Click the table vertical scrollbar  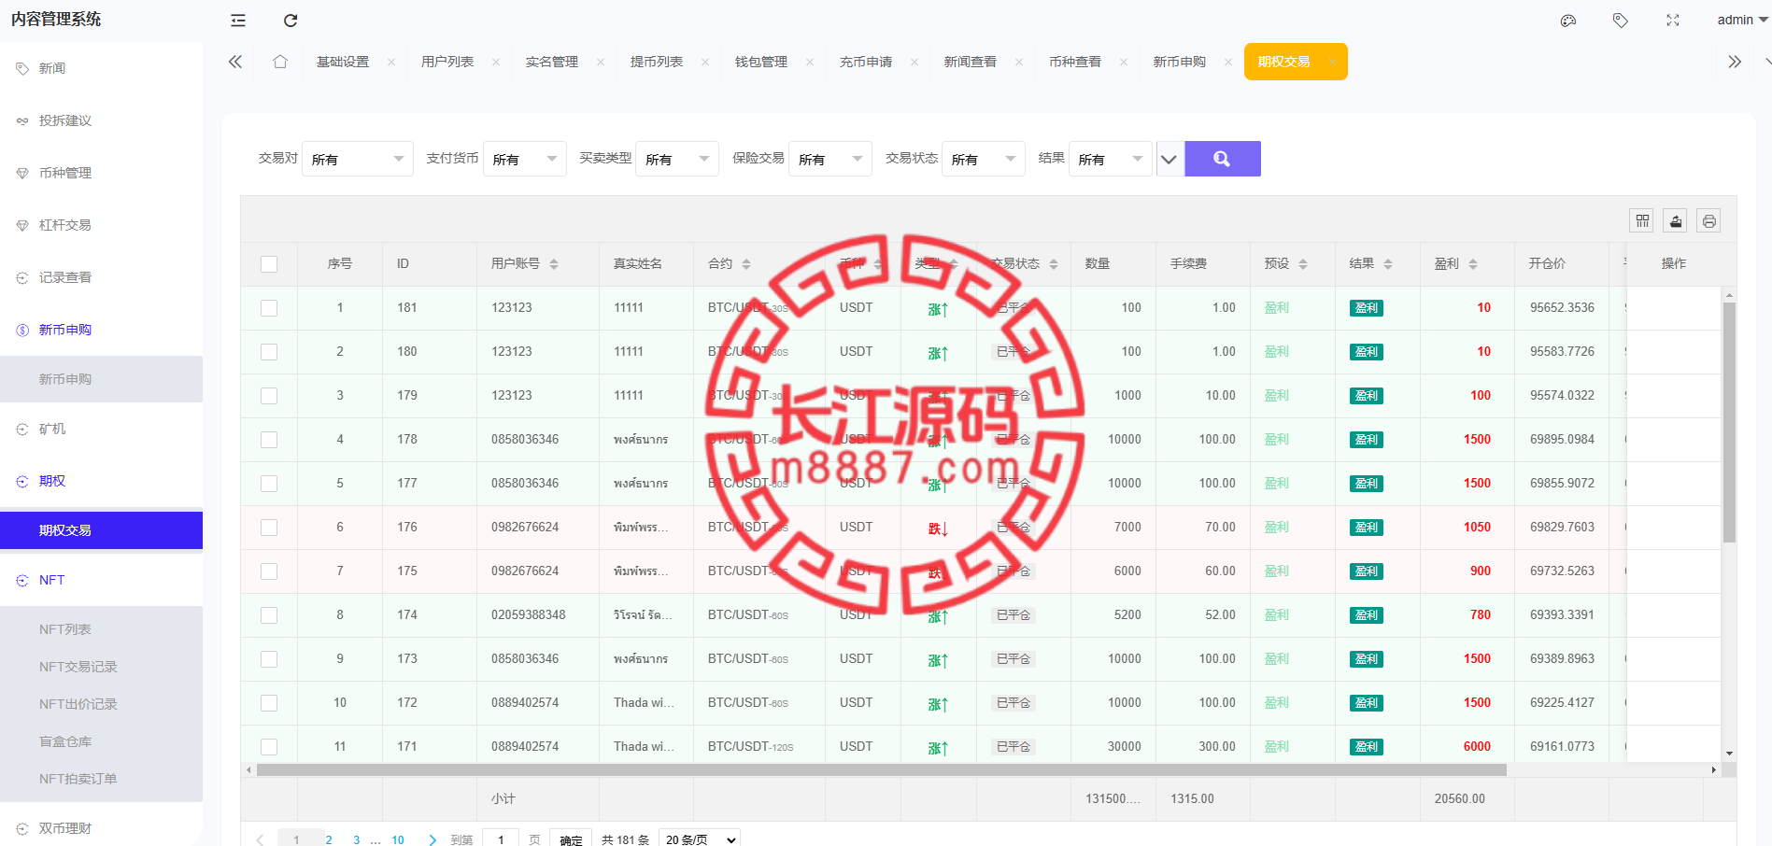(x=1729, y=423)
